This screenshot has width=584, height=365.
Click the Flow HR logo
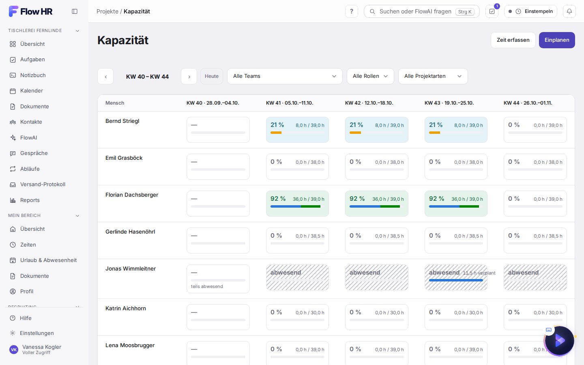point(31,11)
